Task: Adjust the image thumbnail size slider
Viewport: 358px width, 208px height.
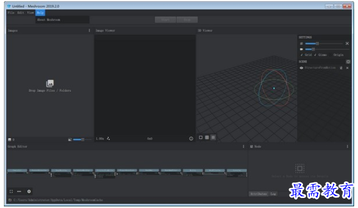Action: click(x=82, y=139)
